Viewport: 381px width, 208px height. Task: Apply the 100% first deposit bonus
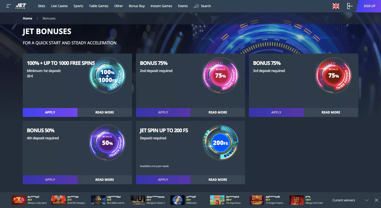pos(50,112)
